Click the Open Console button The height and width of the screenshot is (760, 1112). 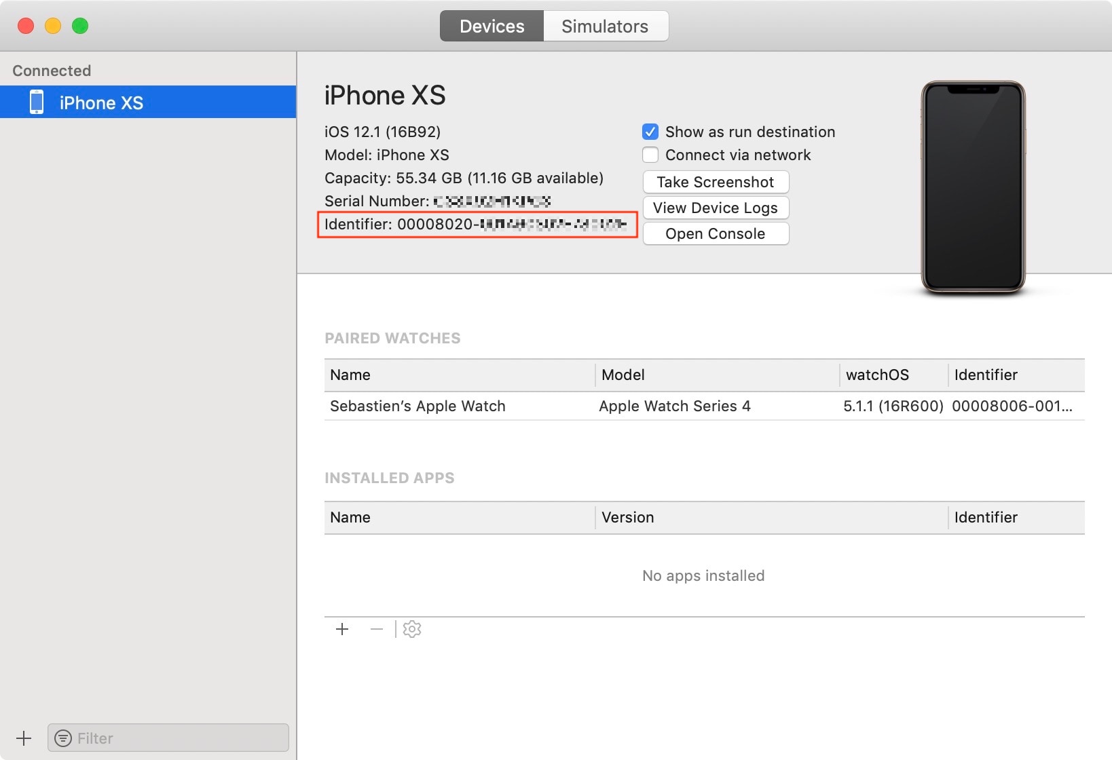(716, 233)
